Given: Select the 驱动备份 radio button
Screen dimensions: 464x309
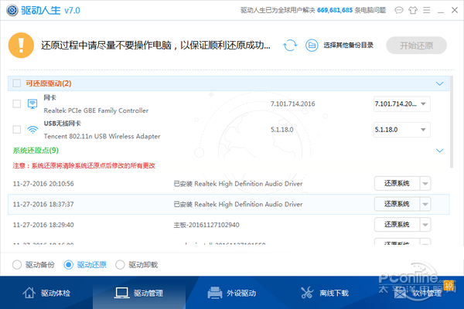Looking at the screenshot, I should [x=17, y=265].
